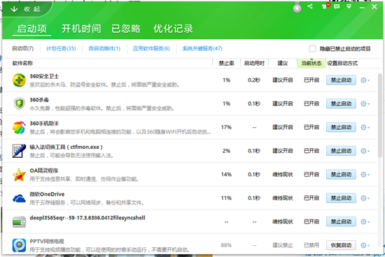Click the OA精灵程序 star icon
Viewport: 385px width, 257px height.
tap(19, 175)
